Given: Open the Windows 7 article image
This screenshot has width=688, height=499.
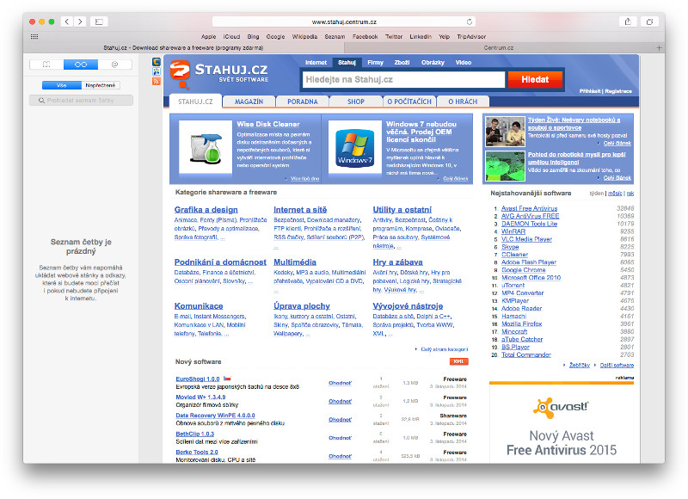Looking at the screenshot, I should [355, 147].
